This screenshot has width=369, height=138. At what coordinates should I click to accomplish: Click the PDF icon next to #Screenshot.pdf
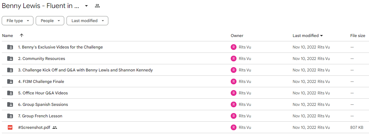point(10,127)
